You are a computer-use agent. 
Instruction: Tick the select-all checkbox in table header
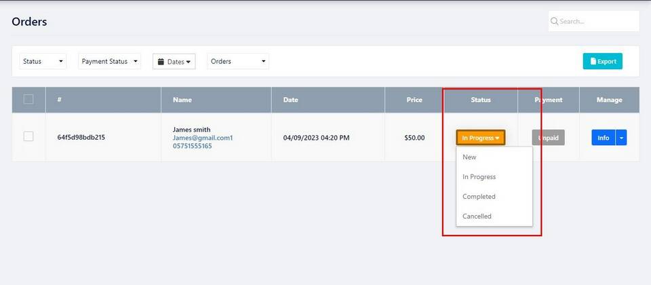(x=28, y=99)
